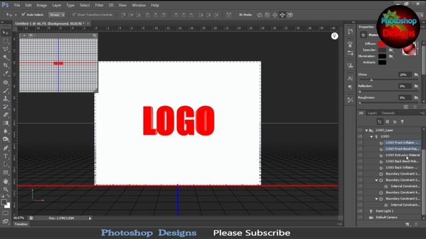Select the Rectangular Marquee tool
Image resolution: width=426 pixels, height=239 pixels.
click(x=5, y=41)
